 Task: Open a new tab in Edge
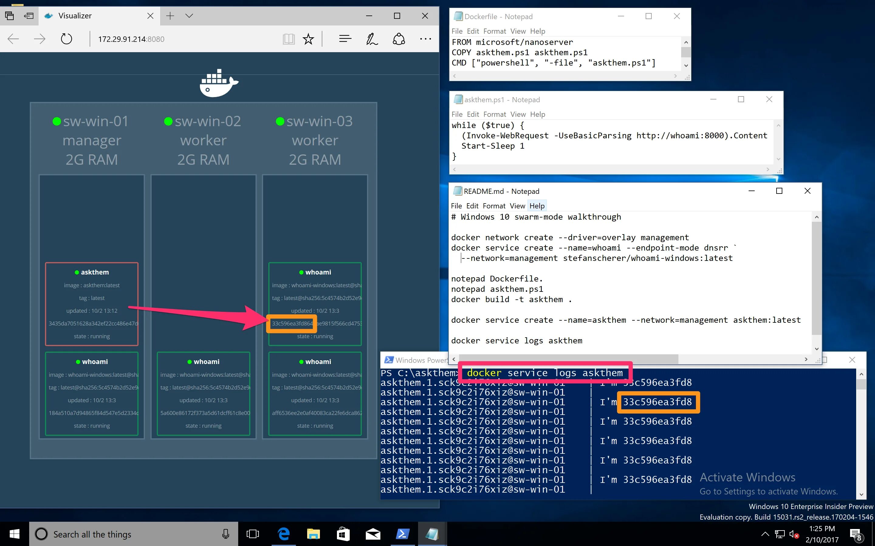click(x=170, y=16)
